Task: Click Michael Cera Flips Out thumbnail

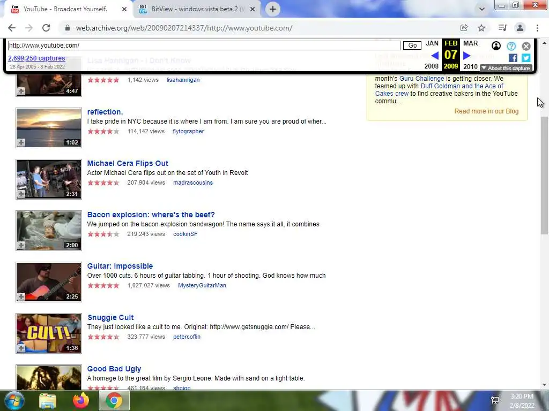Action: 49,179
